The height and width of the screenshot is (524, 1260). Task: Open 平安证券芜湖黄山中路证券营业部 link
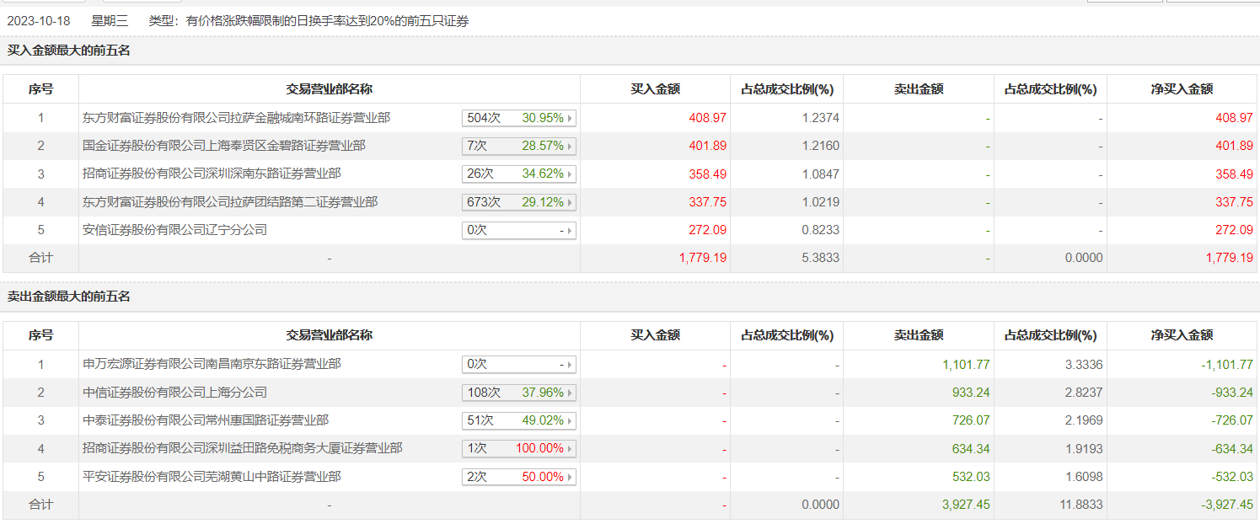pos(212,477)
